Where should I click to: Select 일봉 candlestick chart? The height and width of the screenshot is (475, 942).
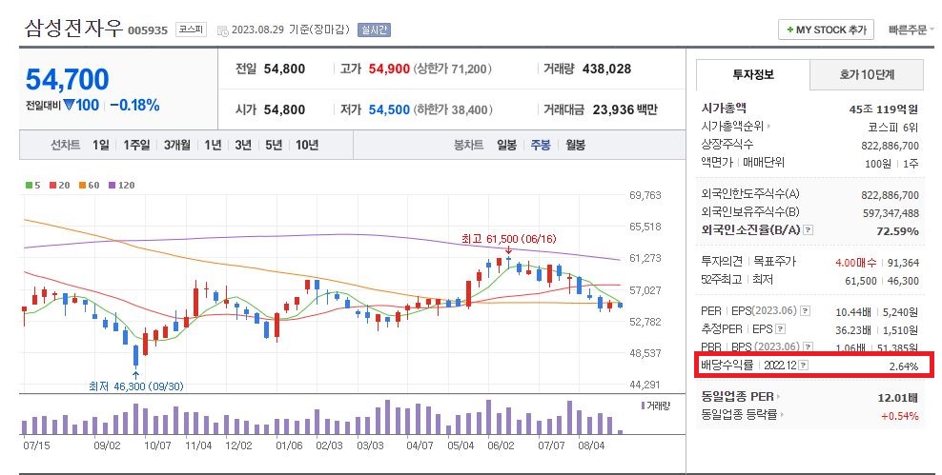(x=506, y=145)
